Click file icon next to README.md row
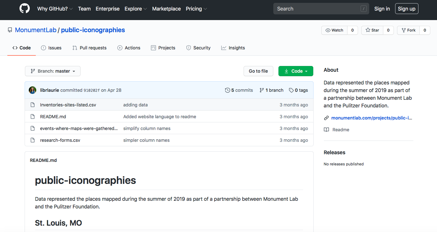The width and height of the screenshot is (437, 232). (x=32, y=117)
